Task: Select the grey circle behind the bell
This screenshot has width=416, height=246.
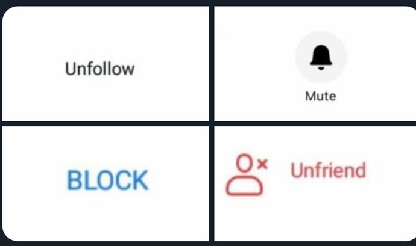Action: click(321, 57)
